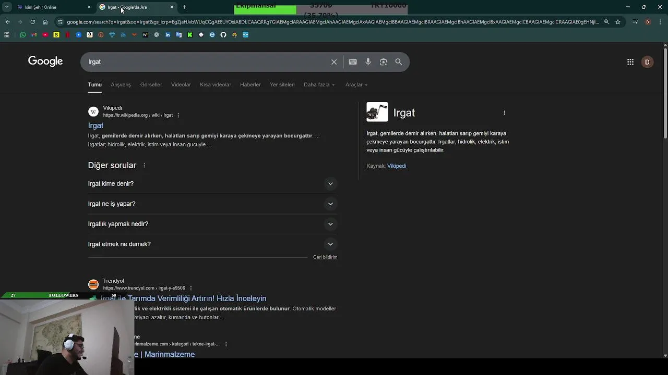
Task: Open options beside Diğer sorular heading
Action: 144,166
